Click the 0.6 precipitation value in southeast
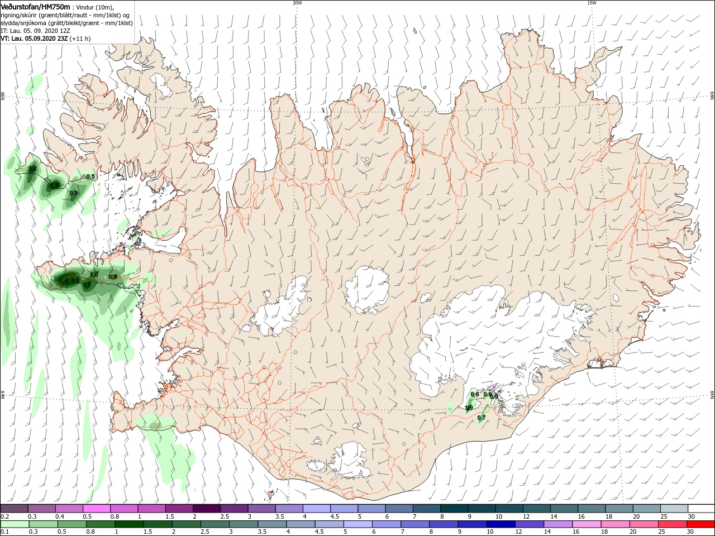The image size is (715, 536). [475, 394]
